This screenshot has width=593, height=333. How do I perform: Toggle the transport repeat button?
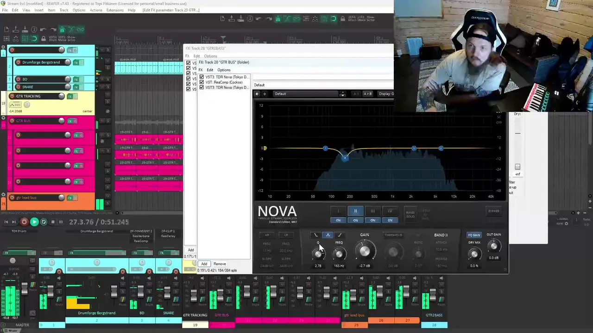pyautogui.click(x=44, y=222)
